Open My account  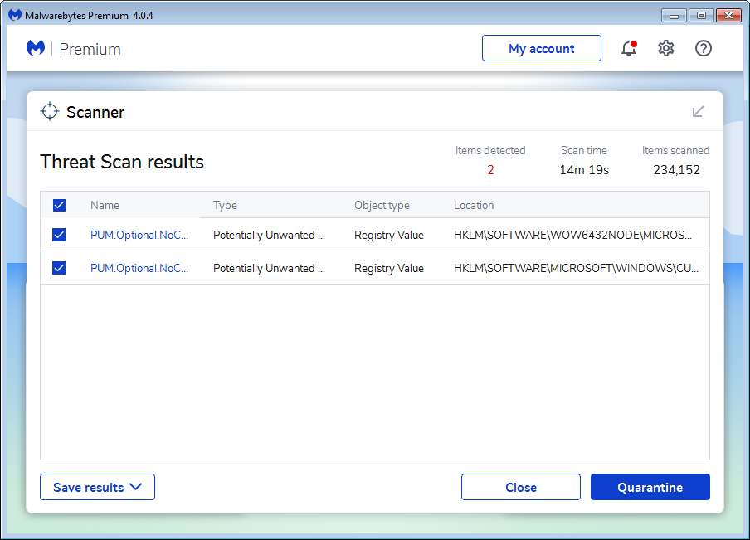(541, 49)
